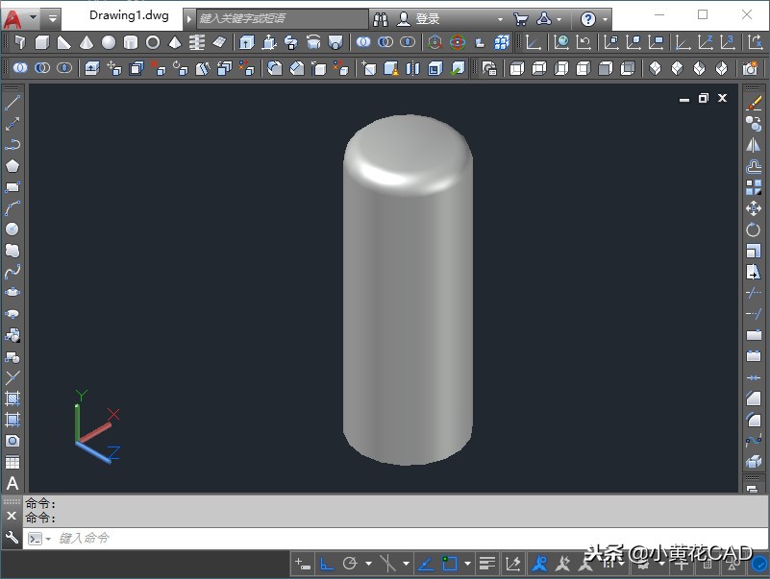Screen dimensions: 770x579
Task: Open the Autodesk store cart
Action: 520,19
